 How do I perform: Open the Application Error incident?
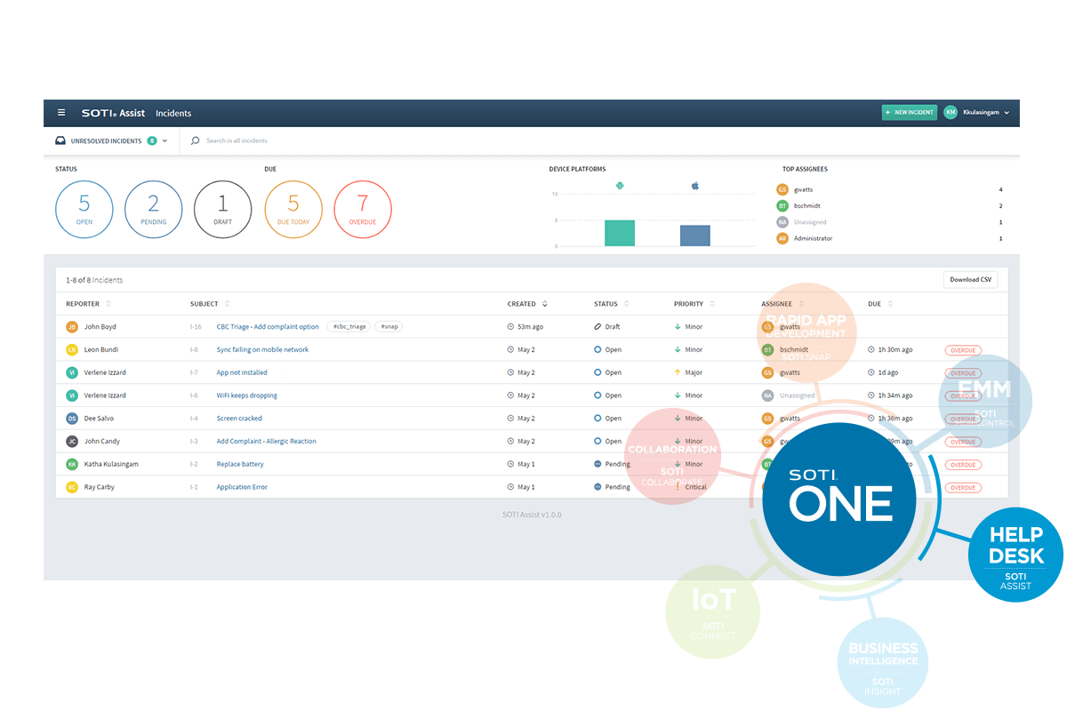[x=242, y=487]
